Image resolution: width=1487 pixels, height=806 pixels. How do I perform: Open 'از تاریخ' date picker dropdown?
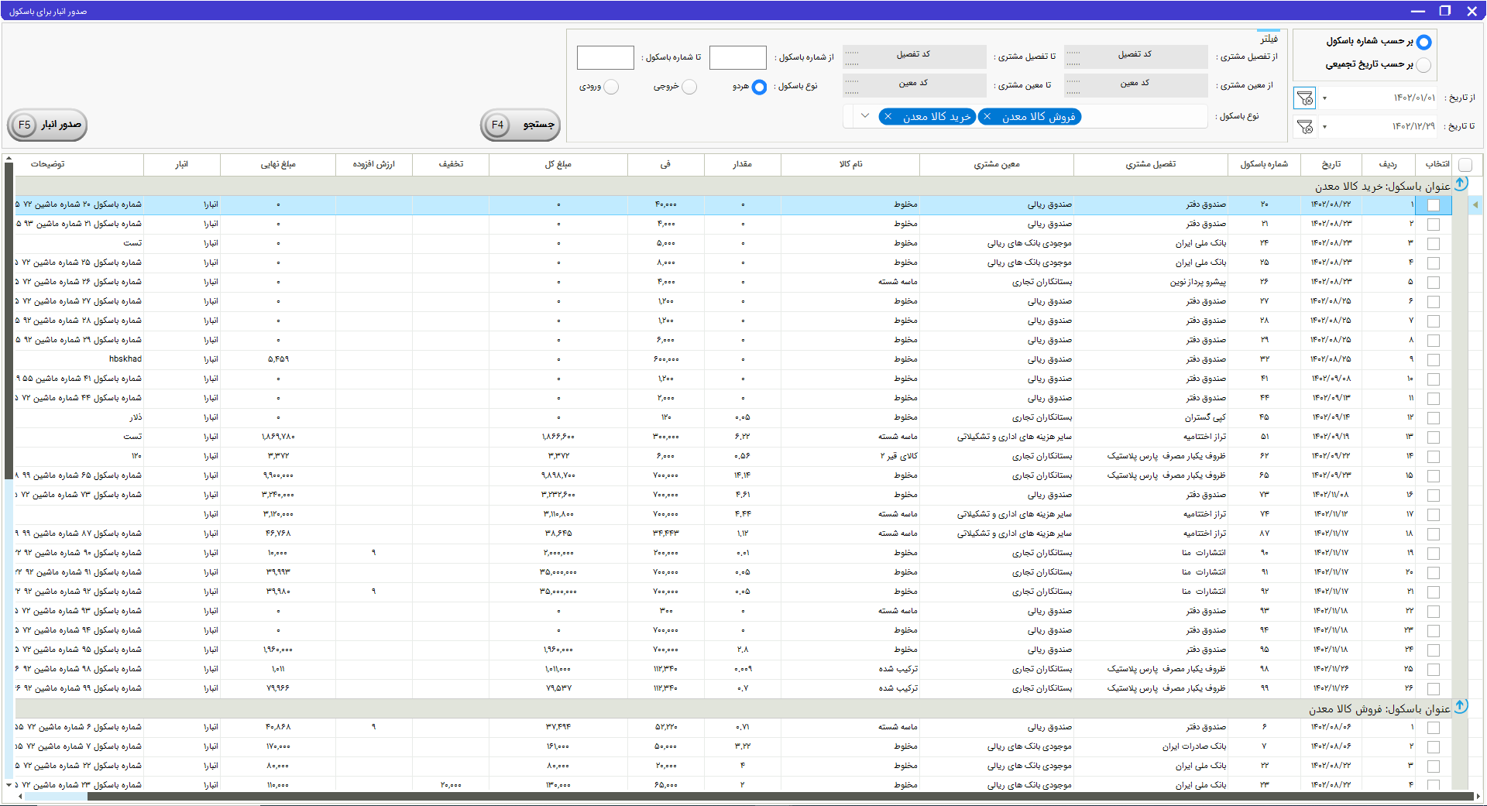[x=1324, y=98]
